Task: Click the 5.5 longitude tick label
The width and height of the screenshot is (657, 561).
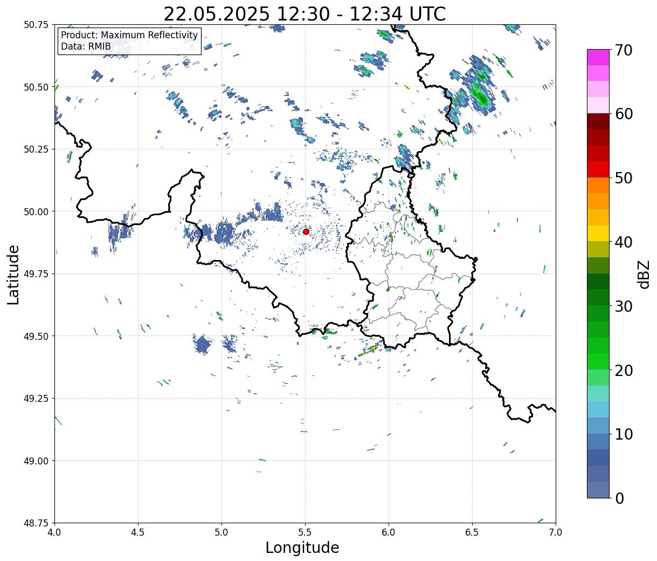Action: click(x=305, y=532)
